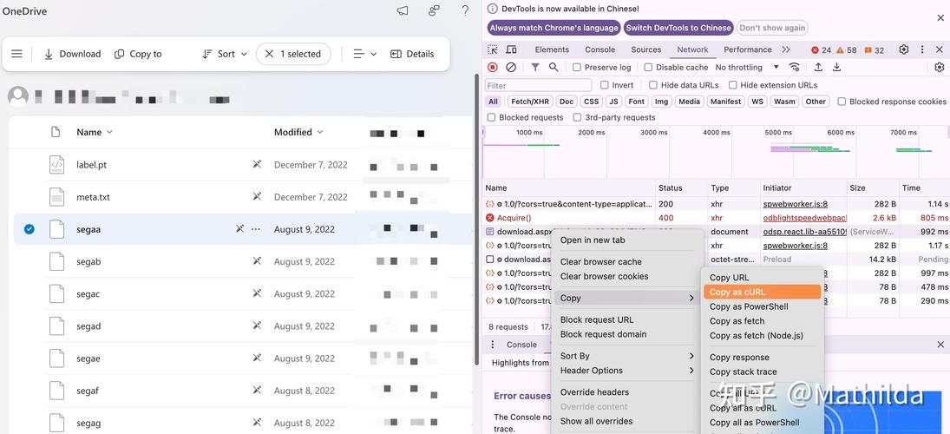Check the Hide extension URLs checkbox
950x434 pixels.
pyautogui.click(x=732, y=85)
